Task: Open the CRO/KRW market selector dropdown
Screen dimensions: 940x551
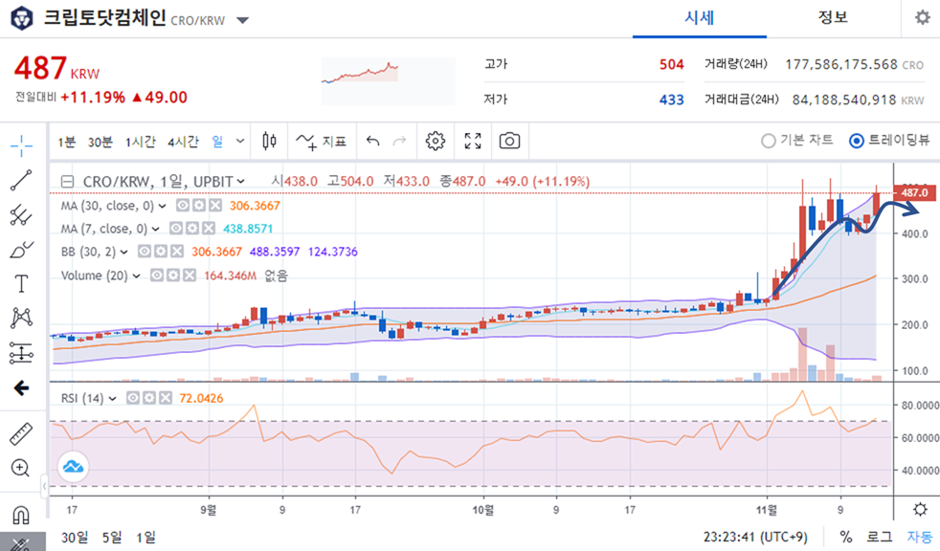Action: click(x=242, y=20)
